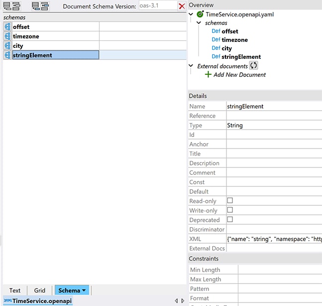Select the city name cell in grid
The width and height of the screenshot is (322, 306).
(56, 46)
